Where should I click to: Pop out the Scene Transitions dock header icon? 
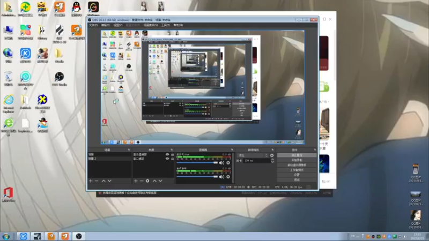click(x=272, y=150)
